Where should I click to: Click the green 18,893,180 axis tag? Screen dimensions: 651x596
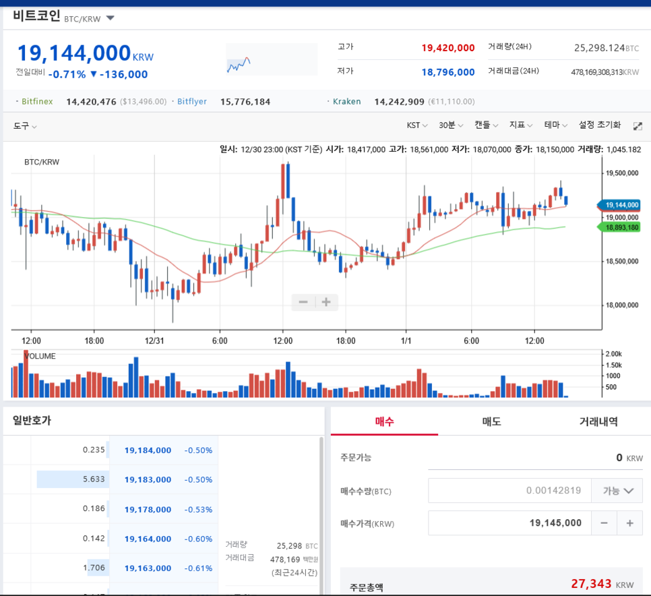(619, 227)
